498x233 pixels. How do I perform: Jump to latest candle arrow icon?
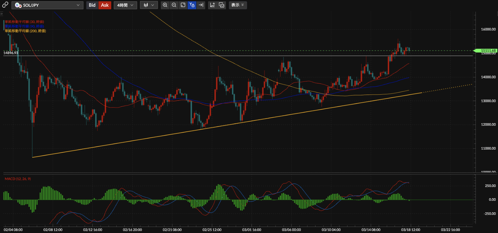(x=201, y=5)
